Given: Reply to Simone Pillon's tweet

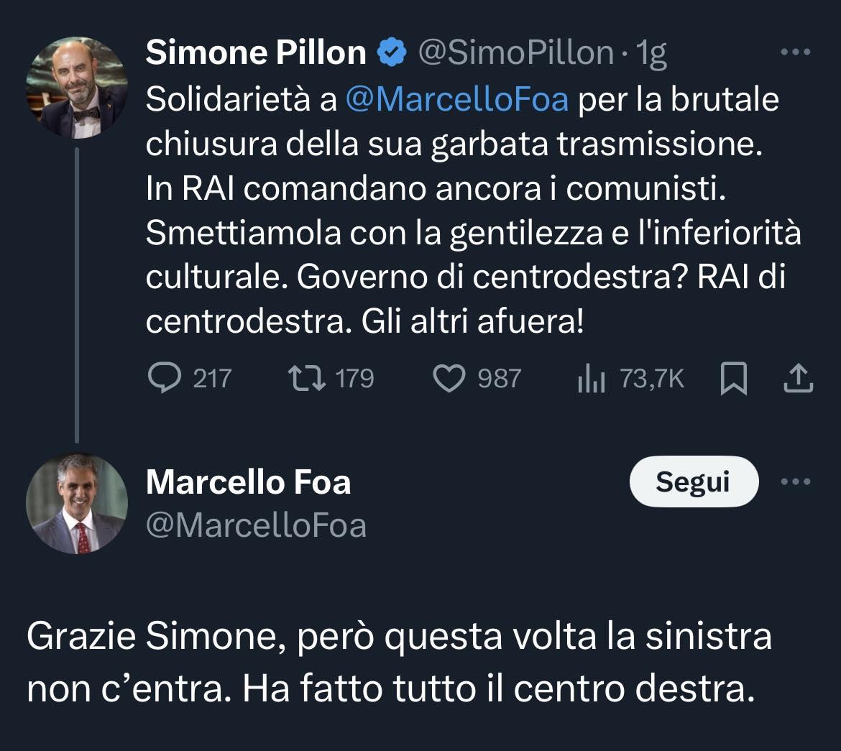Looking at the screenshot, I should [x=164, y=378].
